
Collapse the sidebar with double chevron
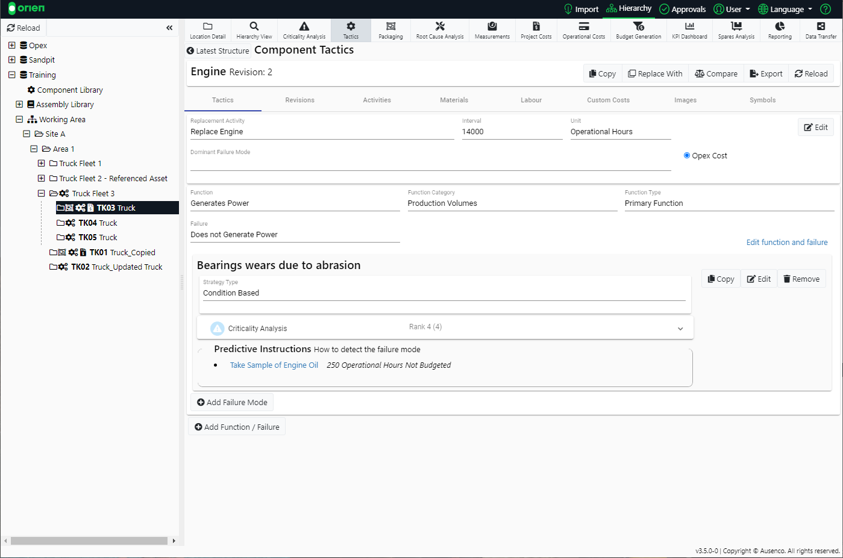[169, 28]
